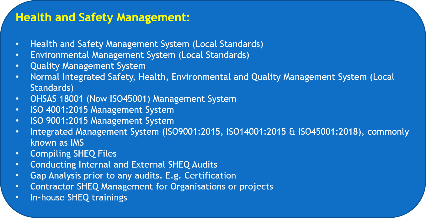Select Conducting Internal and External SHEQ Audits
This screenshot has height=218, width=426.
coord(124,164)
